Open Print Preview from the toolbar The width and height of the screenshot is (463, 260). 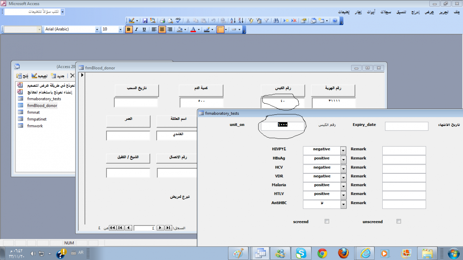(x=170, y=20)
